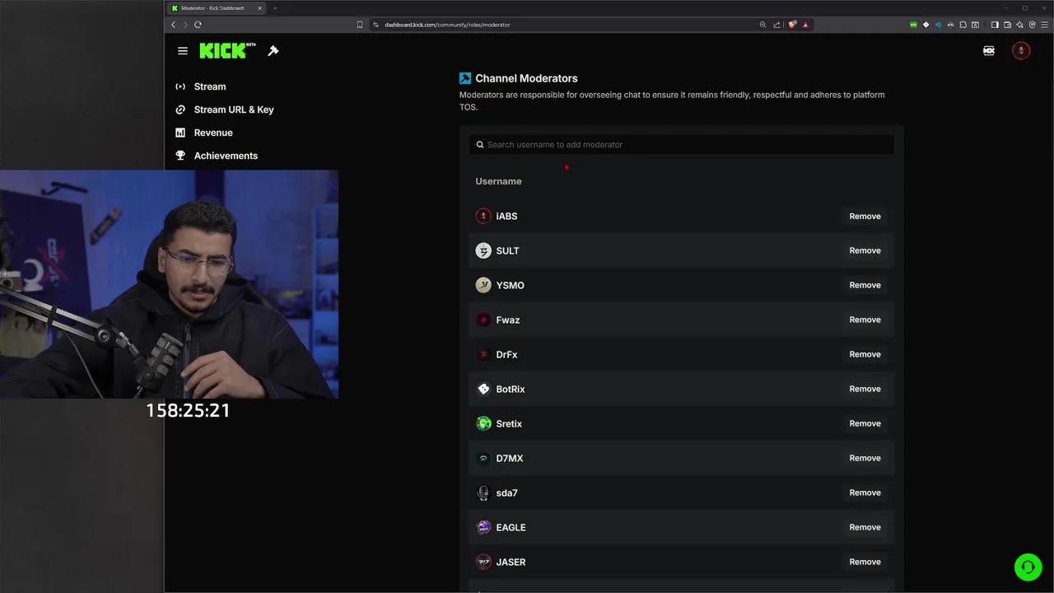Screen dimensions: 1054x593
Task: Bookmark this page via bookmark icon
Action: click(360, 25)
